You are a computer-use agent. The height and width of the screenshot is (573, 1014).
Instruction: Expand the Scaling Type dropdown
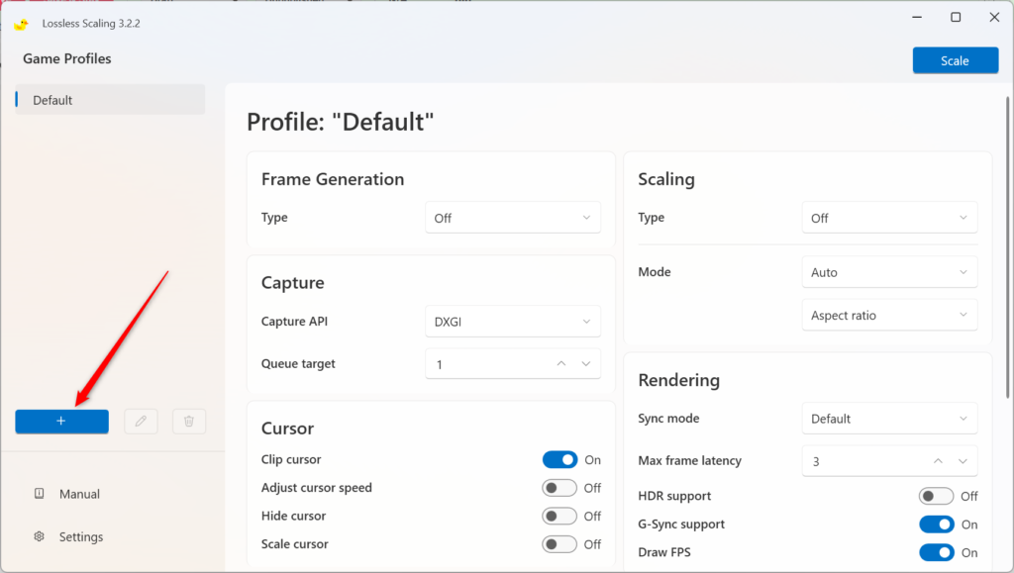(x=888, y=217)
